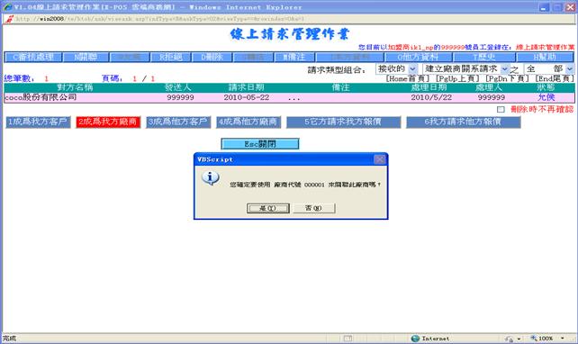The width and height of the screenshot is (578, 344).
Task: Click the 處理日期 column header
Action: (x=429, y=87)
